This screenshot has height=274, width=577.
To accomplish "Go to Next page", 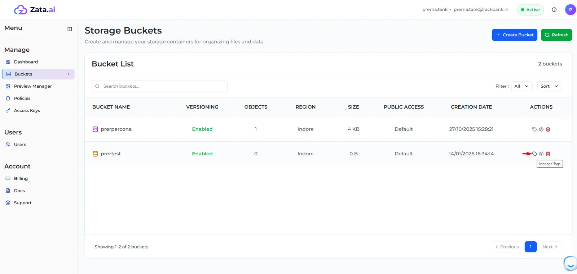I will tap(550, 247).
